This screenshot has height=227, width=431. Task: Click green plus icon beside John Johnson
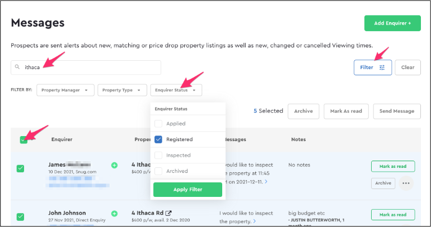tap(114, 213)
